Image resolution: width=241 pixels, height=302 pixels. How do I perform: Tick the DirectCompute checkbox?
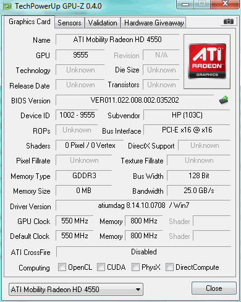[x=169, y=267]
